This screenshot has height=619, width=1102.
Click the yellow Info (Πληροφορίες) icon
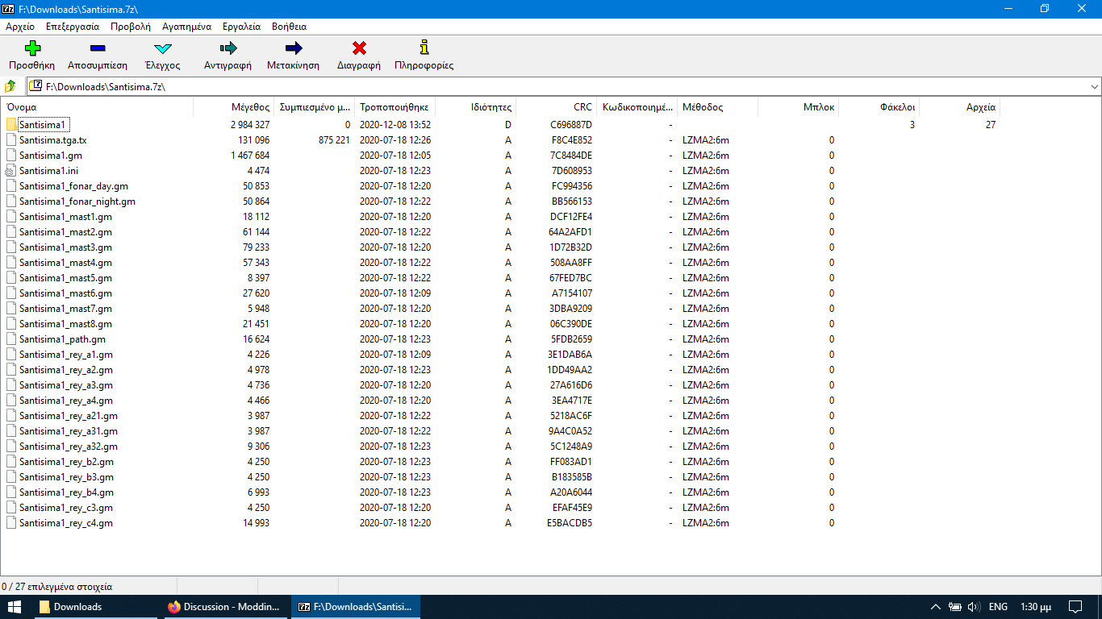click(x=424, y=48)
